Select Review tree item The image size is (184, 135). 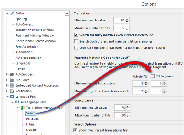[21, 69]
